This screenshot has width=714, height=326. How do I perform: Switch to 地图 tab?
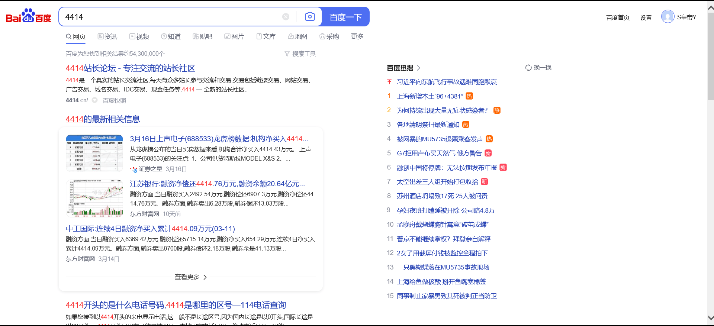pos(297,36)
